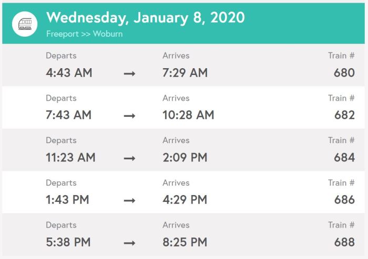Select the 5:38 PM departure time

pos(68,243)
